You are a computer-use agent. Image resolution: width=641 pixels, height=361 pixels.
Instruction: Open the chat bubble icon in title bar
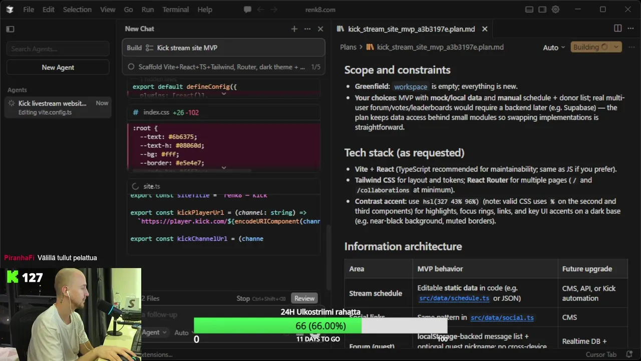click(247, 10)
